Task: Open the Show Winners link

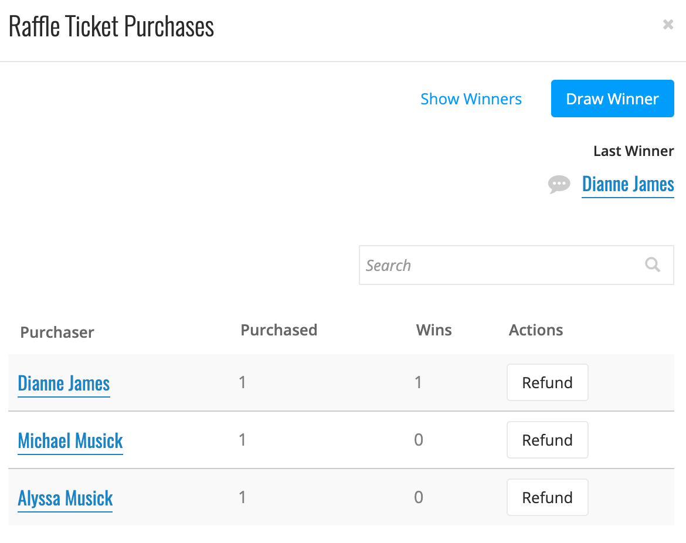Action: (471, 99)
